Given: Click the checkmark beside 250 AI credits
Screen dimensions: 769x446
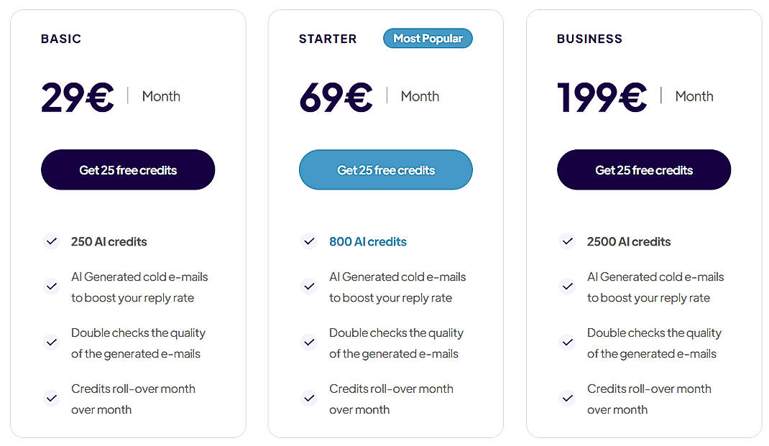Looking at the screenshot, I should [x=51, y=241].
